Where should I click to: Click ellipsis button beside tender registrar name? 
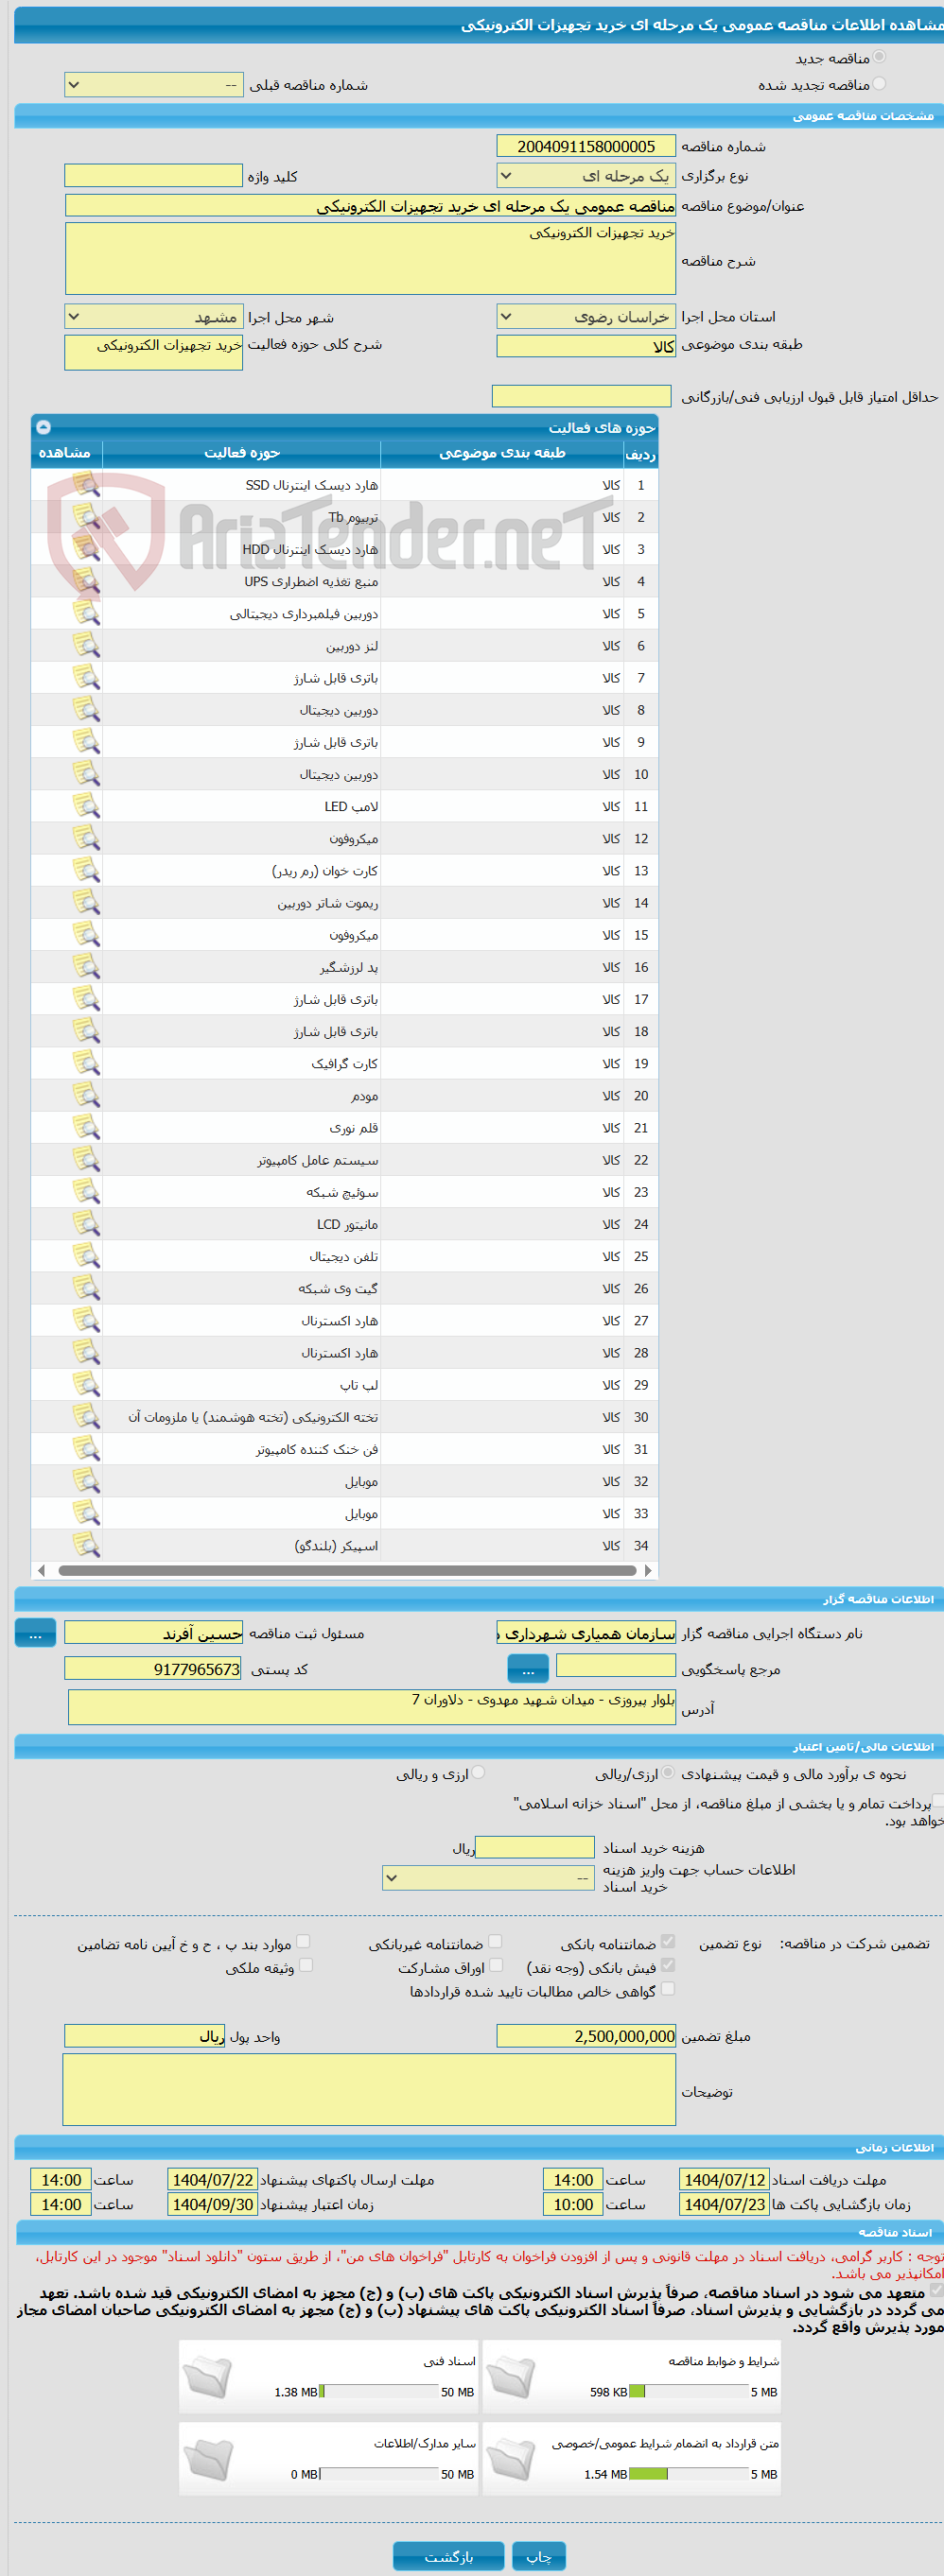pos(35,1633)
